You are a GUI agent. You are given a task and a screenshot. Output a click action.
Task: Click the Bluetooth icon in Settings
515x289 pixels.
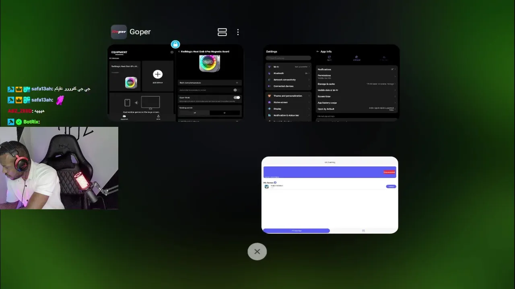(x=269, y=73)
